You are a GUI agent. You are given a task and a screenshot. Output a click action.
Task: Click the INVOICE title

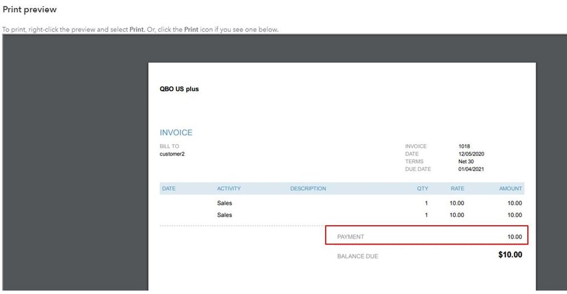click(176, 132)
